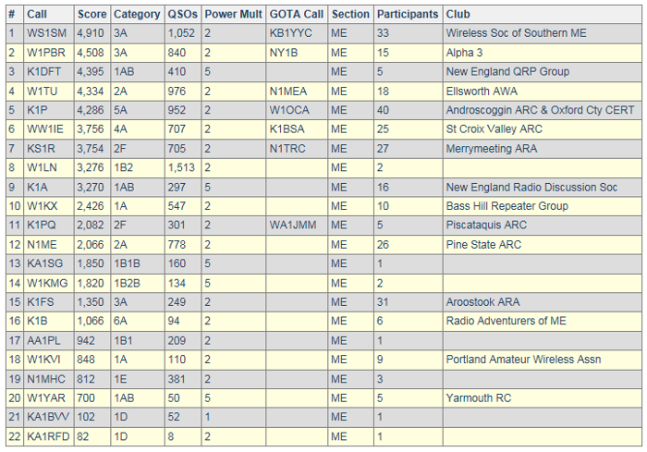647x452 pixels.
Task: Click GOTA call KB1YYC
Action: [x=290, y=33]
